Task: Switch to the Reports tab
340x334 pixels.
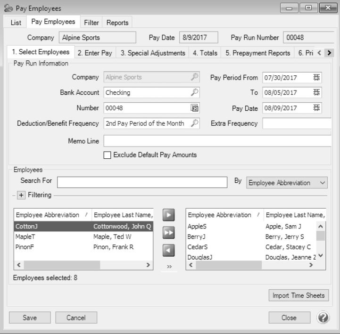Action: pos(117,23)
